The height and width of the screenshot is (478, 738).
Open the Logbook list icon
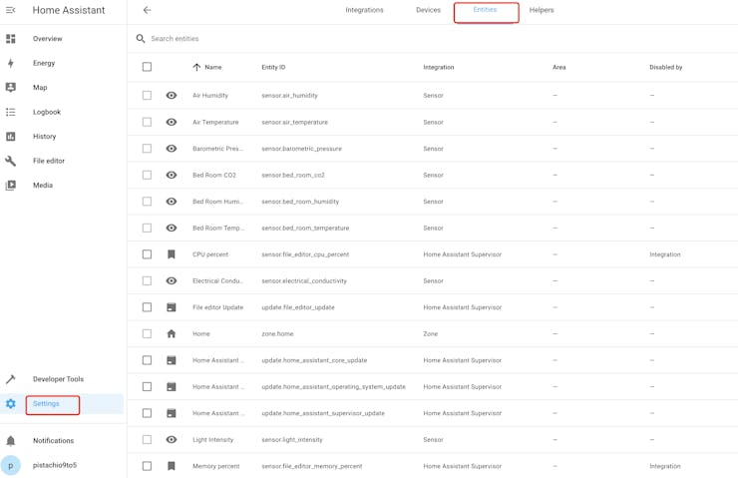[11, 112]
